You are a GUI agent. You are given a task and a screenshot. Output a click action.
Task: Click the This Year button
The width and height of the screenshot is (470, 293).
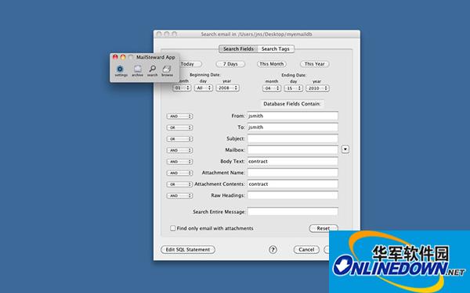pos(314,64)
